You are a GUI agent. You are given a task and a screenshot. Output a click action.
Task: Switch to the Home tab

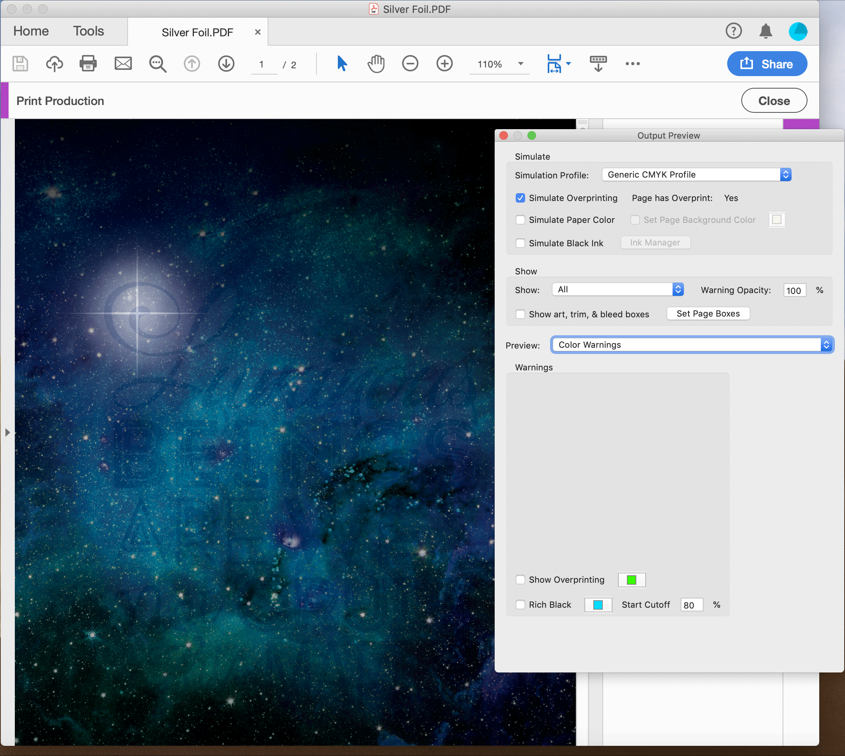[31, 31]
